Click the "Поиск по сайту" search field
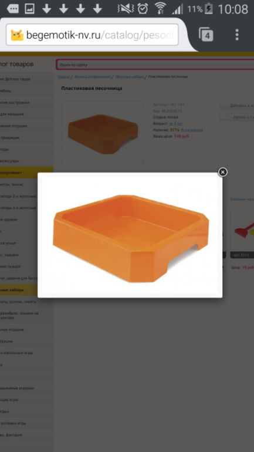The height and width of the screenshot is (452, 254). point(155,65)
